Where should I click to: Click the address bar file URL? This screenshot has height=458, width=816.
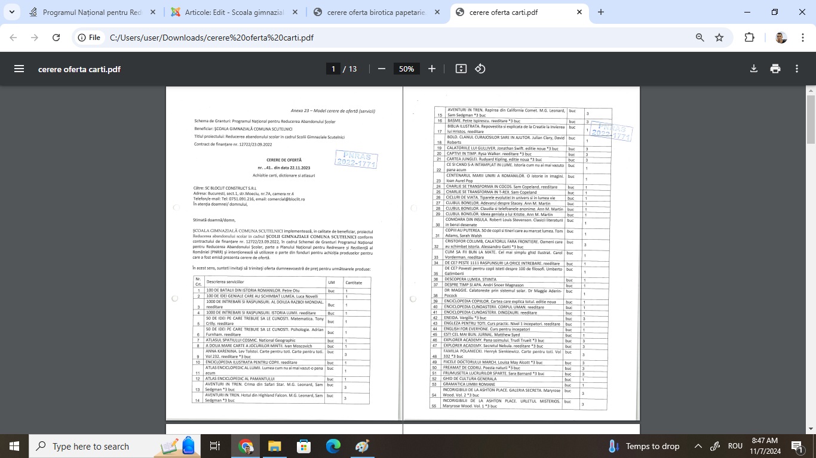[211, 38]
